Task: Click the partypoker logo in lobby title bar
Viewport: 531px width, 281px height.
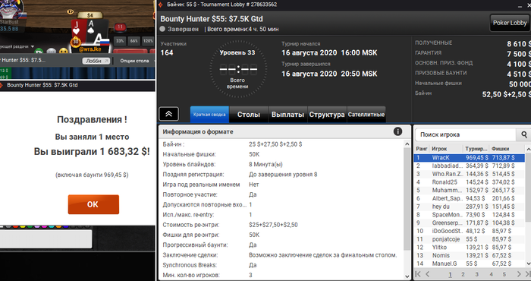Action: [161, 5]
